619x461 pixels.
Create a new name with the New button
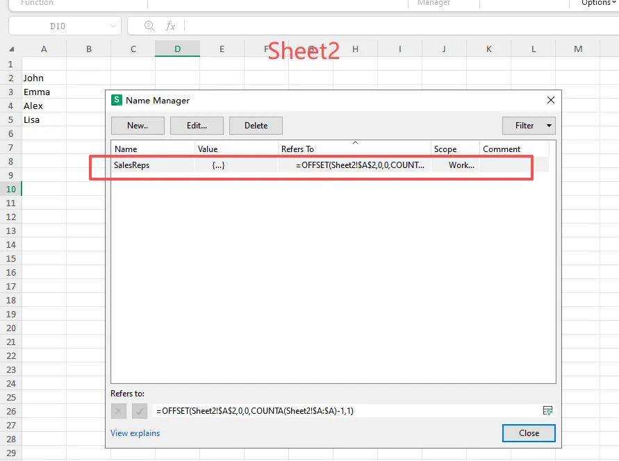(x=137, y=126)
